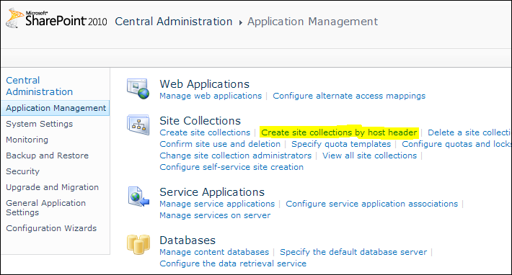The width and height of the screenshot is (512, 275).
Task: Open Configure quotas and locks link
Action: click(x=456, y=144)
